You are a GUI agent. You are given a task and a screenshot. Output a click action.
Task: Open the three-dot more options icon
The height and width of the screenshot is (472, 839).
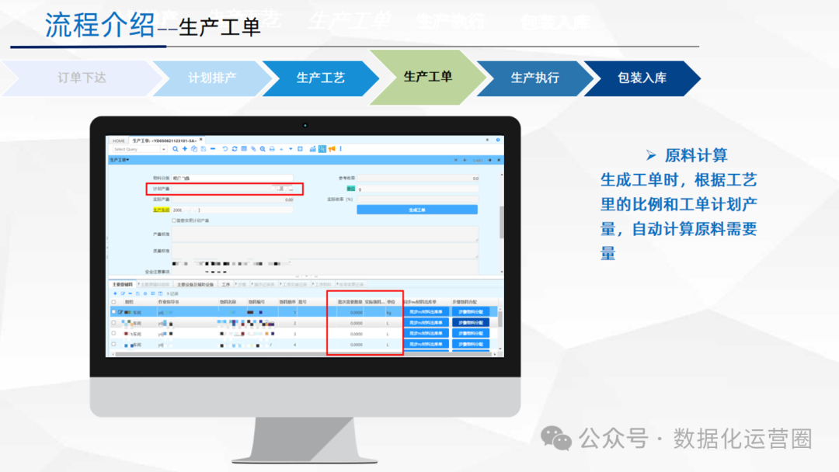tap(341, 148)
